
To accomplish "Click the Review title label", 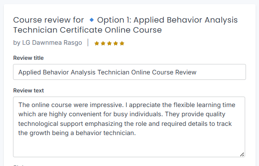I will click(x=29, y=58).
